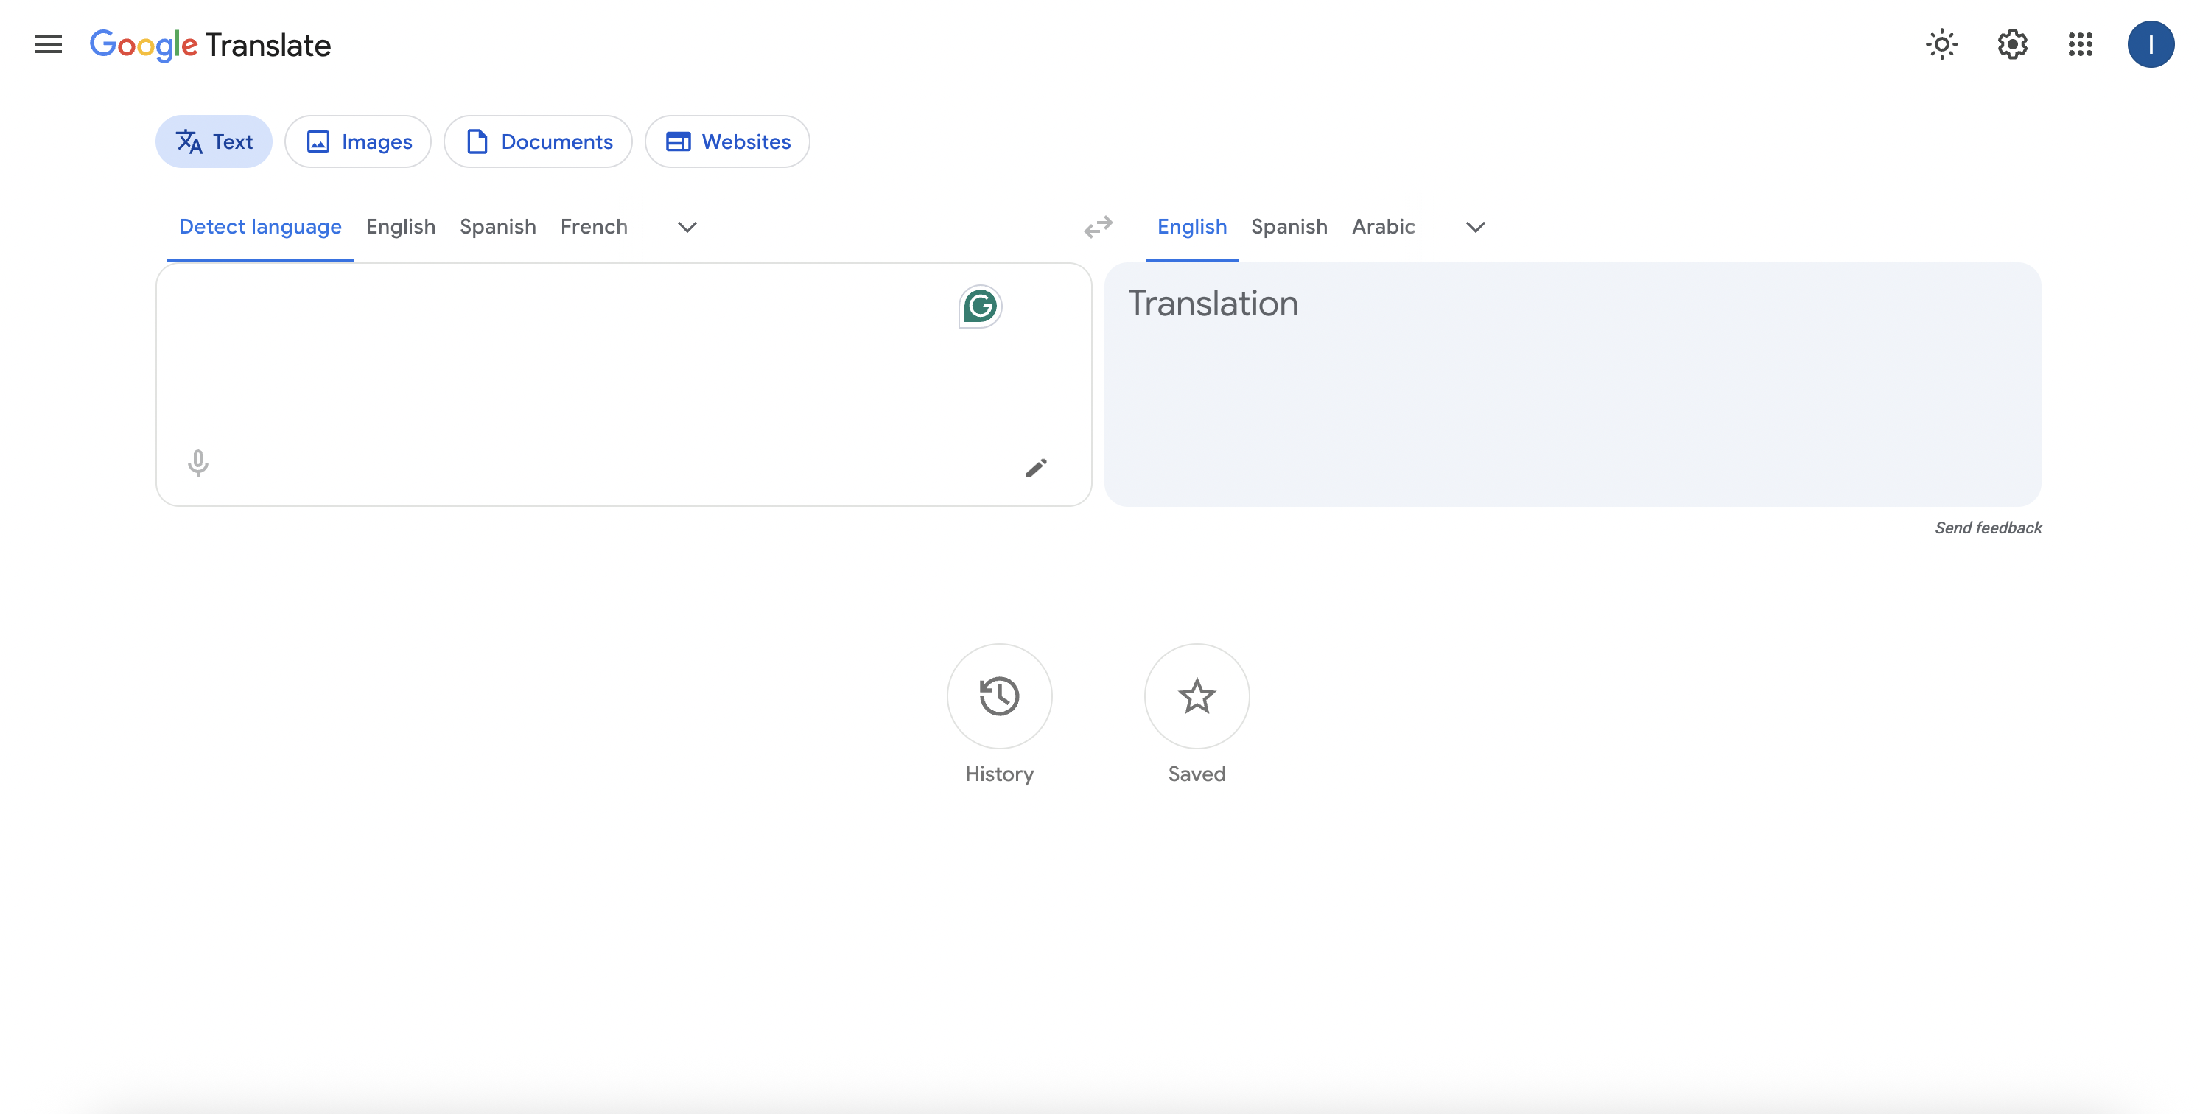Select the Text translation mode
2200x1114 pixels.
[214, 141]
